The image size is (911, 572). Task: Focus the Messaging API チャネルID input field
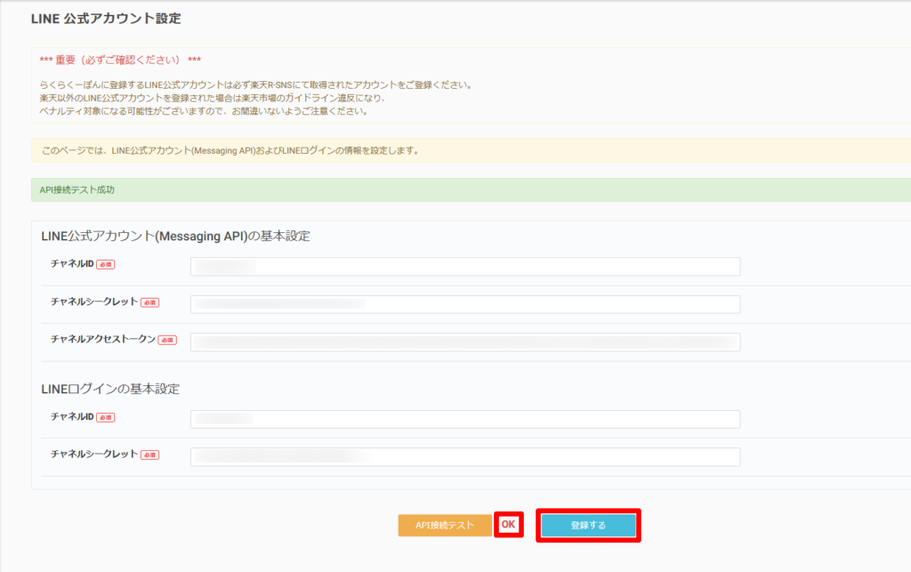pyautogui.click(x=465, y=267)
